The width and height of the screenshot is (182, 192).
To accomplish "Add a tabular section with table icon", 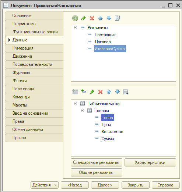I will point(75,92).
